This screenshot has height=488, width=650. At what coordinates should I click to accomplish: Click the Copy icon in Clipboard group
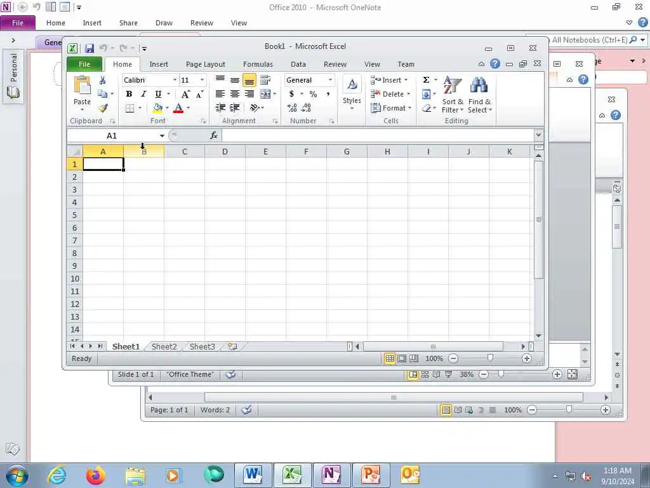tap(102, 94)
